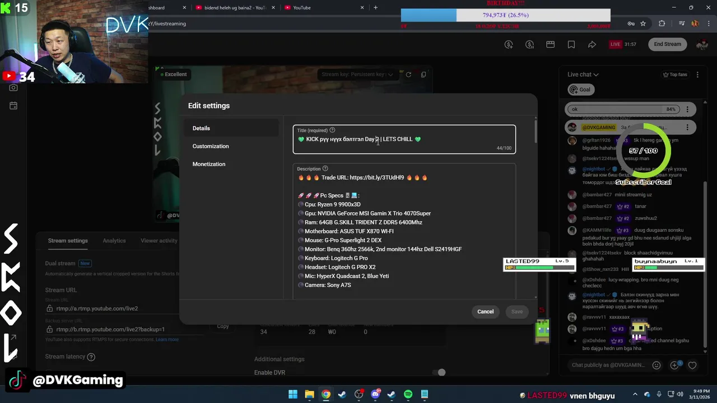
Task: Open Spotify from the taskbar
Action: (x=408, y=395)
